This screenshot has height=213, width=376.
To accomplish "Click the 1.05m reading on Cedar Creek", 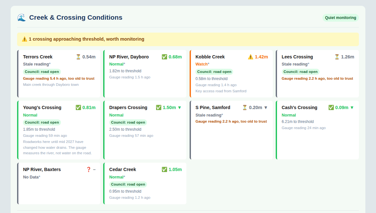I will tap(175, 169).
